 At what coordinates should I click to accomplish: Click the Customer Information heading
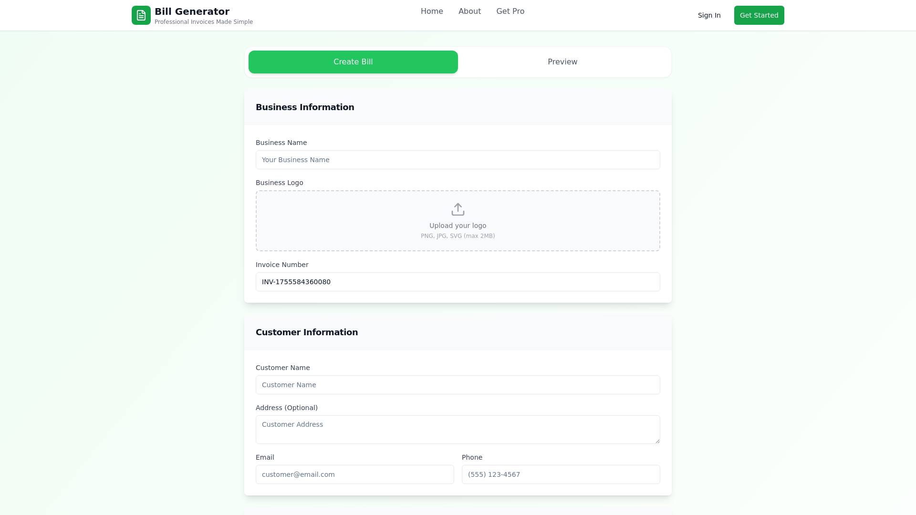(x=307, y=332)
